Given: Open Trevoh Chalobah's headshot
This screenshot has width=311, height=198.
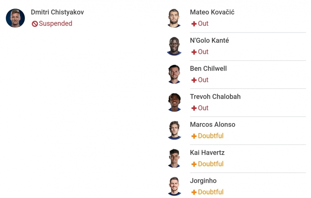Looking at the screenshot, I should click(x=174, y=102).
